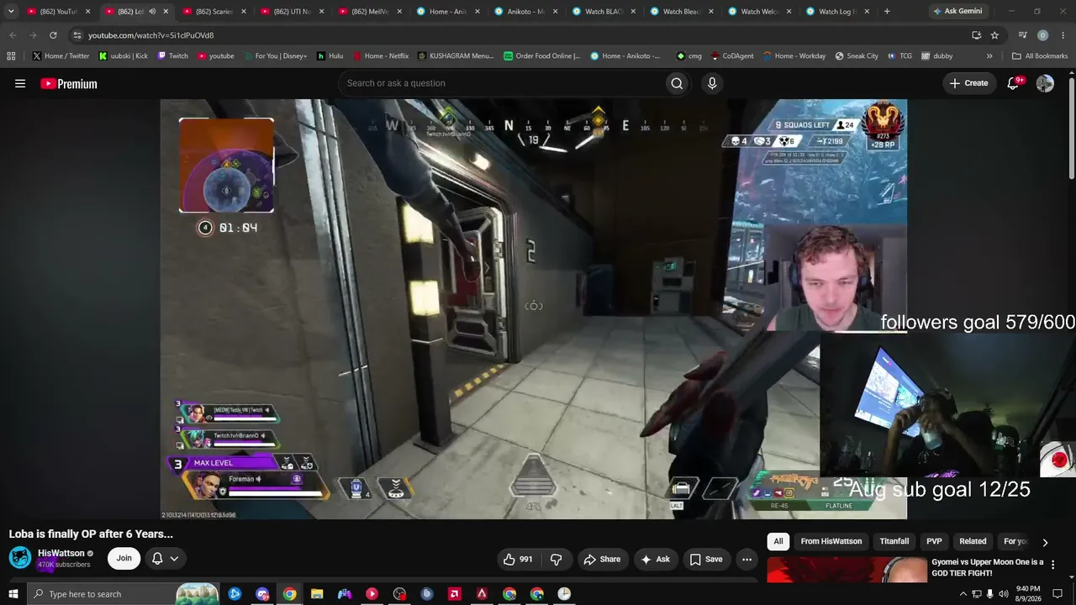This screenshot has width=1076, height=605.
Task: Open Chrome media controls icon
Action: [1022, 35]
